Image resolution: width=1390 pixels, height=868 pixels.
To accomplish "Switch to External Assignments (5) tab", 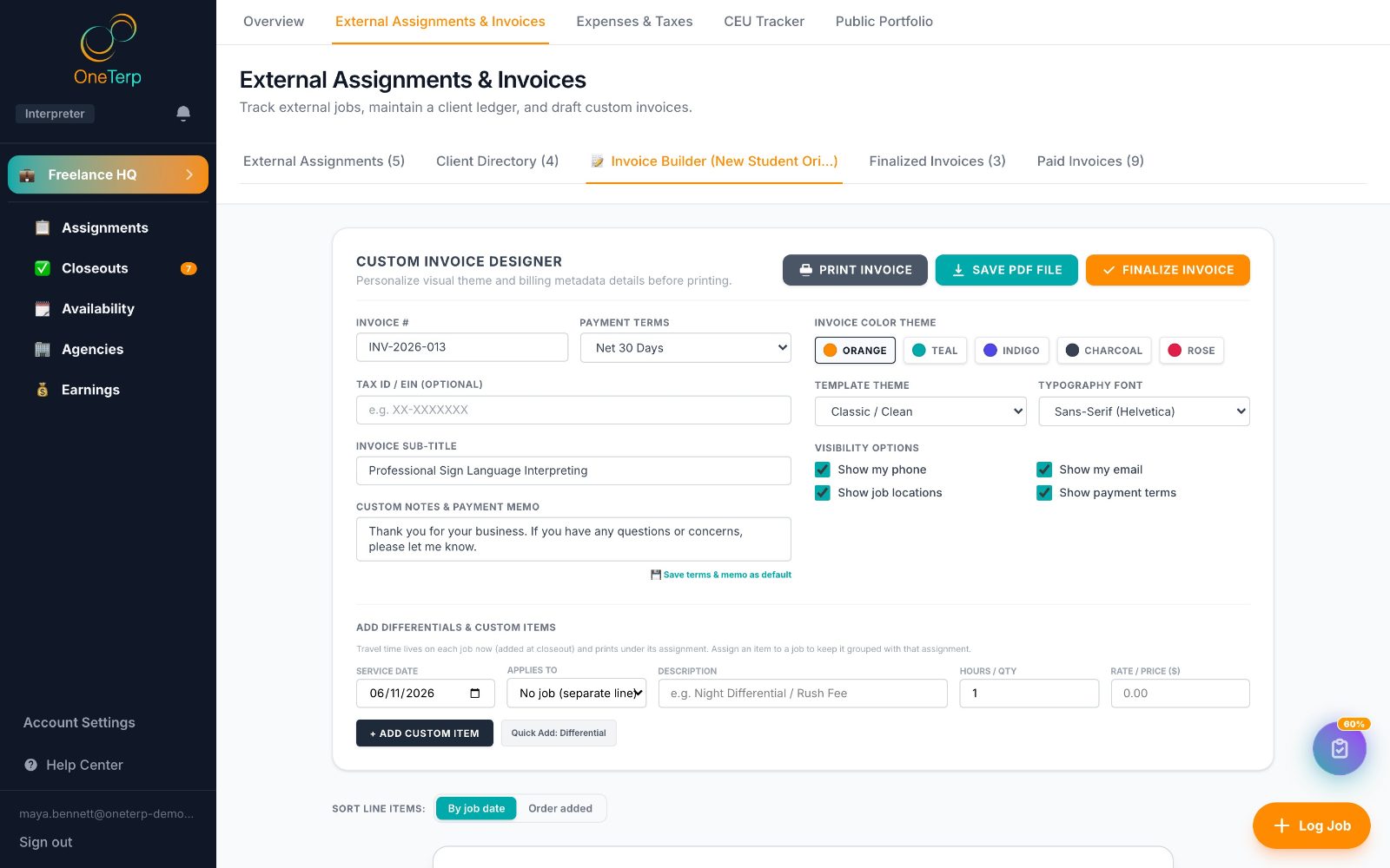I will 324,161.
